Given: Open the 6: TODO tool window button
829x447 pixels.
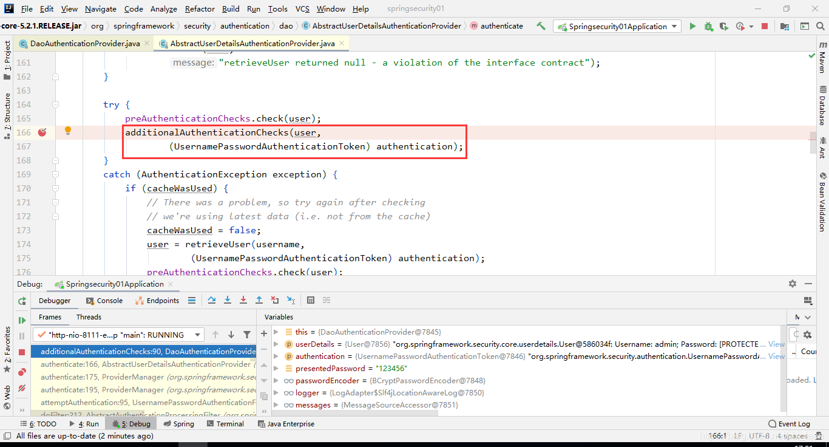Looking at the screenshot, I should 38,424.
